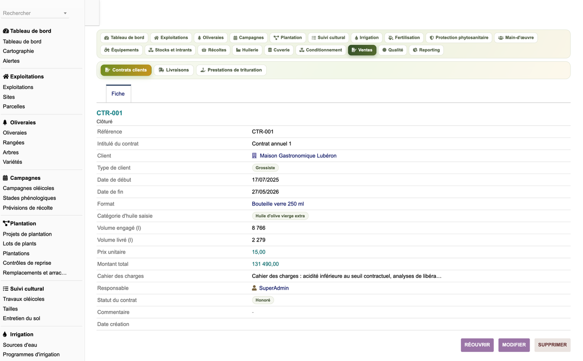The width and height of the screenshot is (583, 361).
Task: Open the Rechercher dropdown arrow
Action: [65, 14]
